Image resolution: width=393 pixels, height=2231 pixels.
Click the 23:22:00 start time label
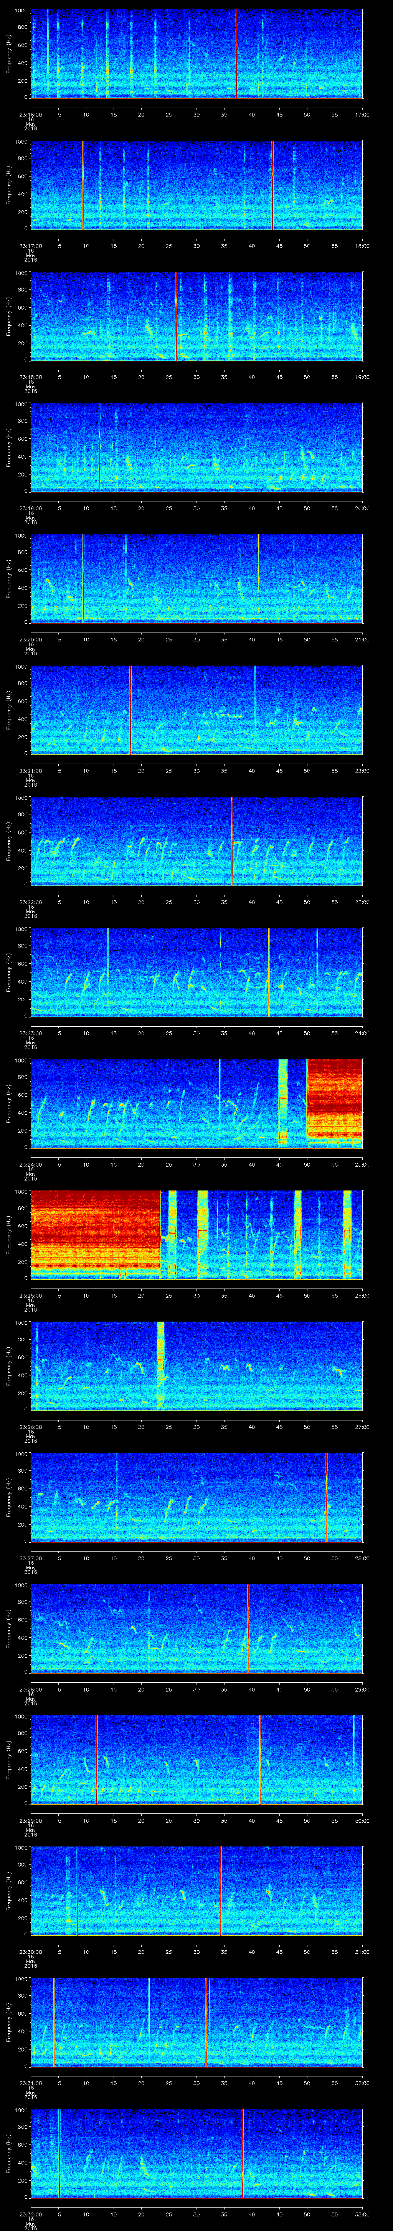click(x=31, y=902)
